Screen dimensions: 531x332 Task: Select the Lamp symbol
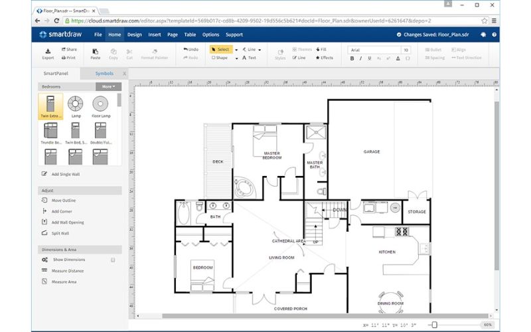coord(76,106)
